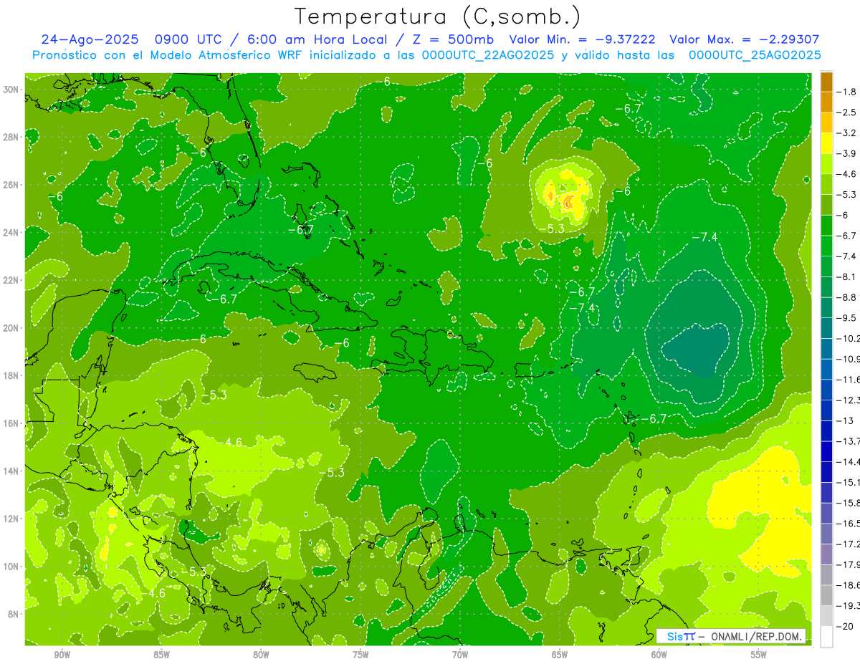
Task: Pick the yellow swatch between -3.2 and -3.9
Action: click(x=826, y=143)
